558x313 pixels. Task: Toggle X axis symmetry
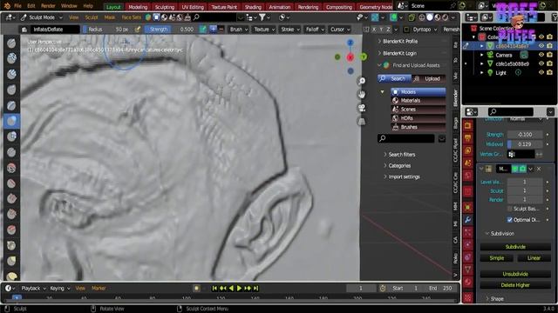(374, 30)
